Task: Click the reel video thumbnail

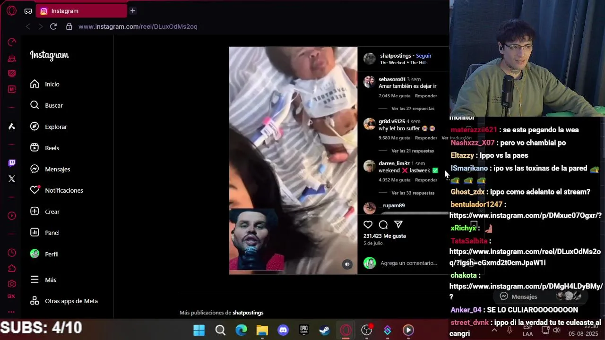Action: (x=293, y=161)
